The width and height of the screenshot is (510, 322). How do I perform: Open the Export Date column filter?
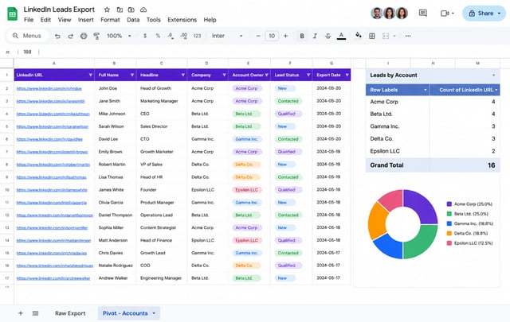[x=347, y=75]
